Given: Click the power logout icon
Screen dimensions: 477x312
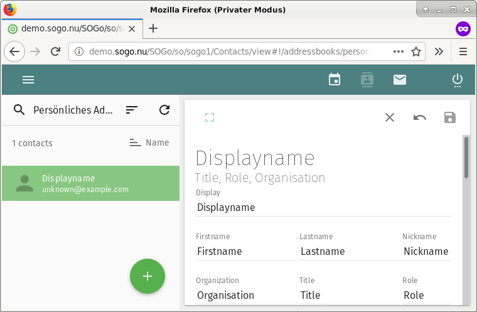Looking at the screenshot, I should [458, 80].
